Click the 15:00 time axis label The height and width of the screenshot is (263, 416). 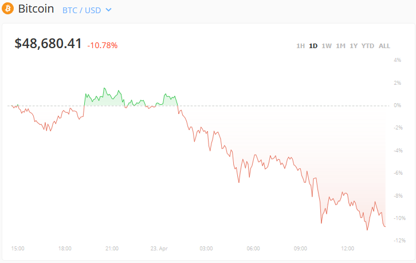[x=18, y=248]
